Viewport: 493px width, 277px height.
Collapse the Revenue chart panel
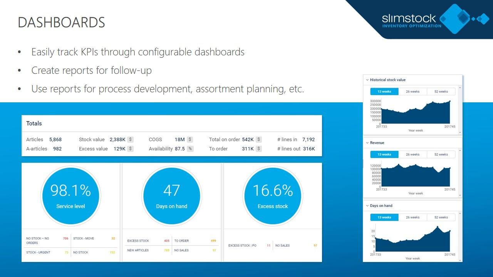click(x=367, y=143)
